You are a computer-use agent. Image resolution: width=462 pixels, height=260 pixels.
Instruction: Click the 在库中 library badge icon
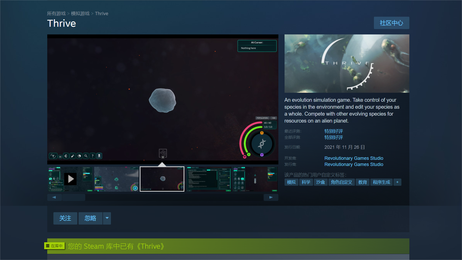pos(54,246)
